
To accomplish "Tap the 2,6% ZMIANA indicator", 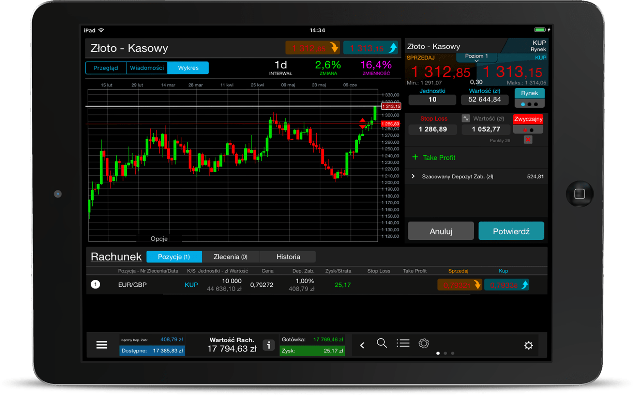I will pyautogui.click(x=328, y=67).
